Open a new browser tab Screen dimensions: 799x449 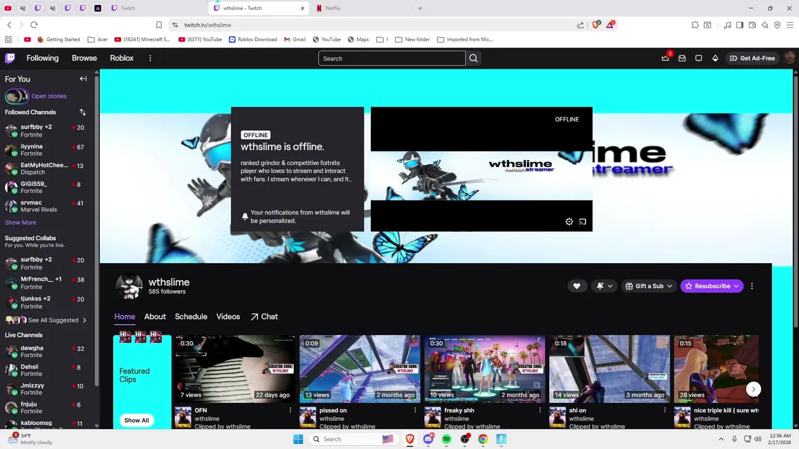pos(420,8)
